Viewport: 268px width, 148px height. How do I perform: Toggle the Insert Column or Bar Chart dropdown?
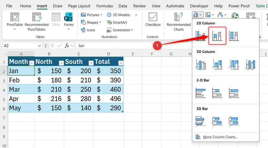[x=198, y=15]
